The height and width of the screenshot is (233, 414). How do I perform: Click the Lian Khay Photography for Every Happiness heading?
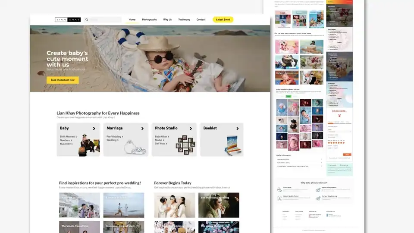98,113
